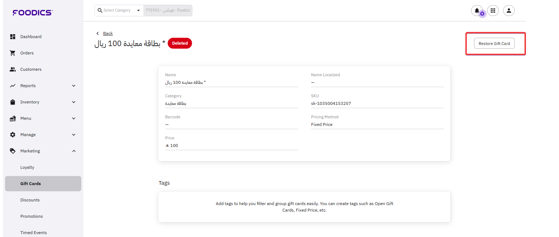The image size is (559, 237).
Task: Open Loyalty under Marketing
Action: coord(27,167)
